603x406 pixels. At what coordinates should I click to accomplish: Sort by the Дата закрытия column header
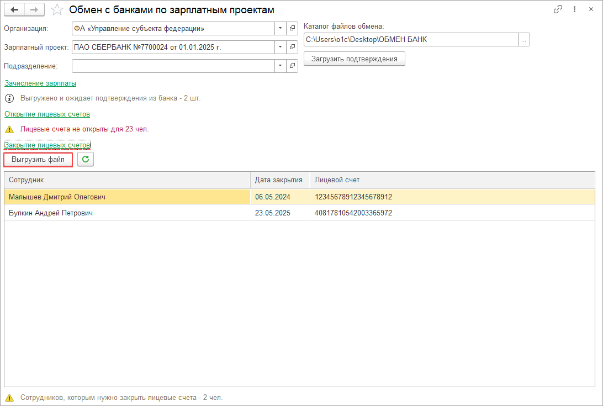(279, 180)
